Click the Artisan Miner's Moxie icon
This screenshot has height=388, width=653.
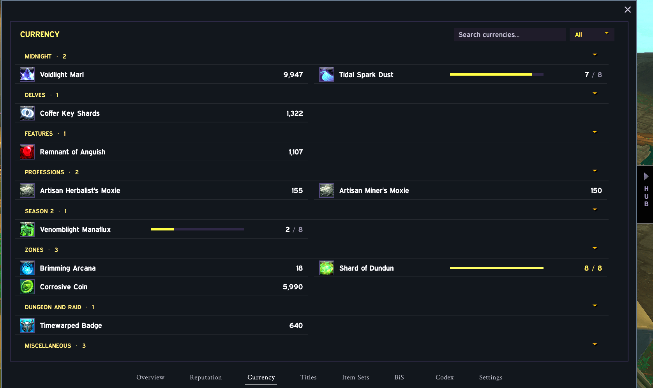(x=326, y=190)
